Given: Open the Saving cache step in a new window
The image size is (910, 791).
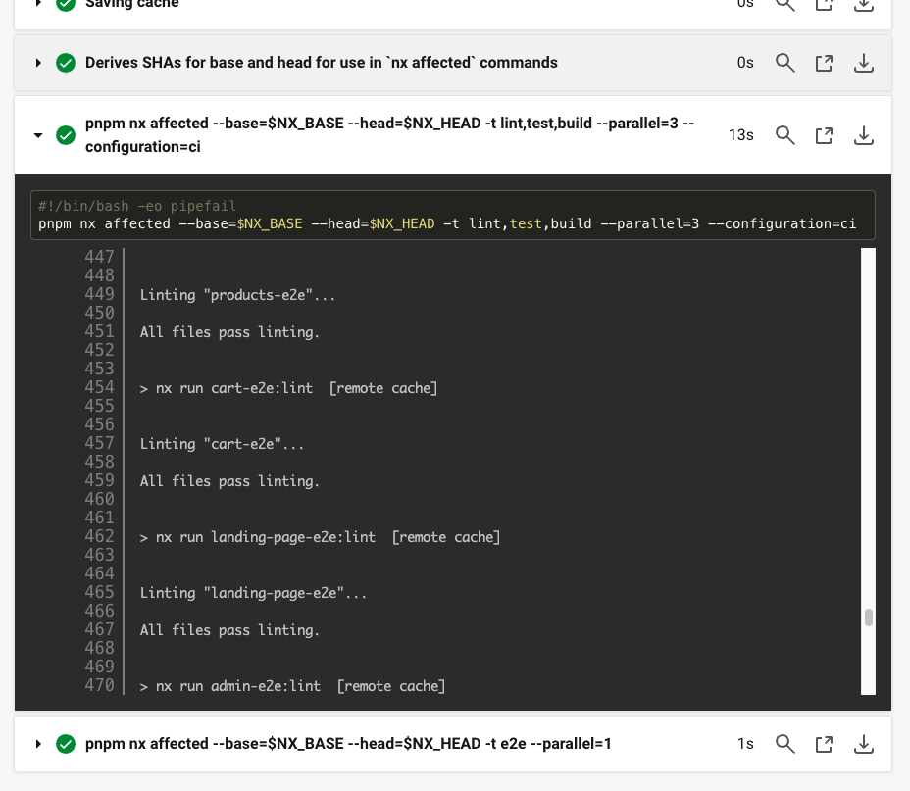Looking at the screenshot, I should click(824, 6).
